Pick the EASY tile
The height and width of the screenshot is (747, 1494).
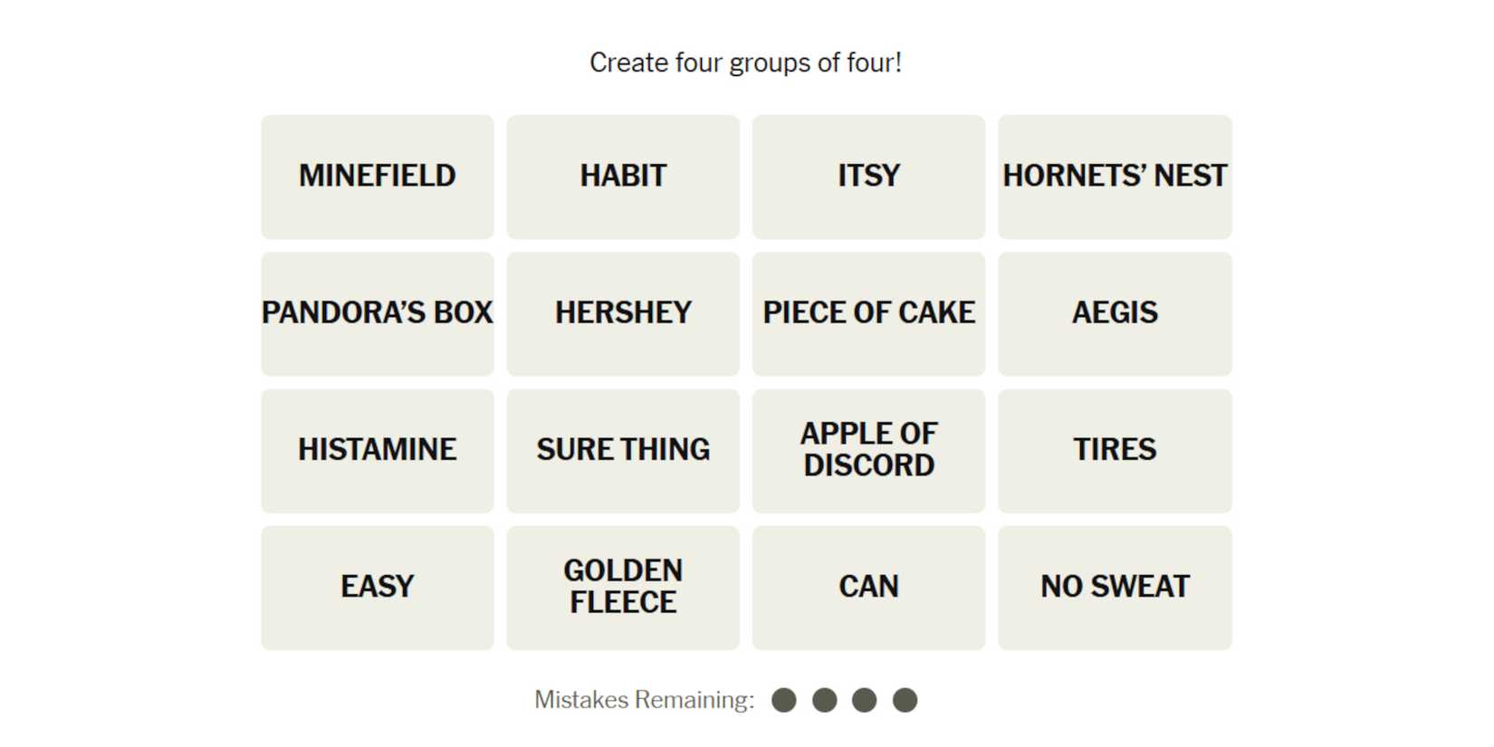click(378, 587)
